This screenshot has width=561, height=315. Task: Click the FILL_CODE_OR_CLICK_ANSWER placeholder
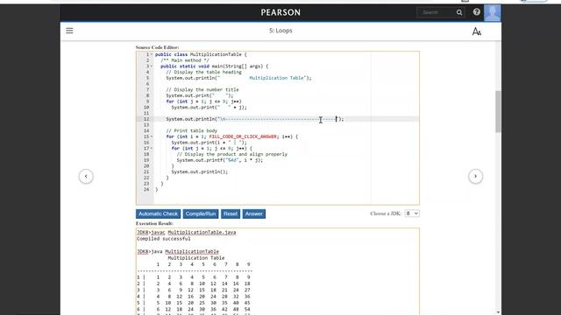(x=243, y=136)
